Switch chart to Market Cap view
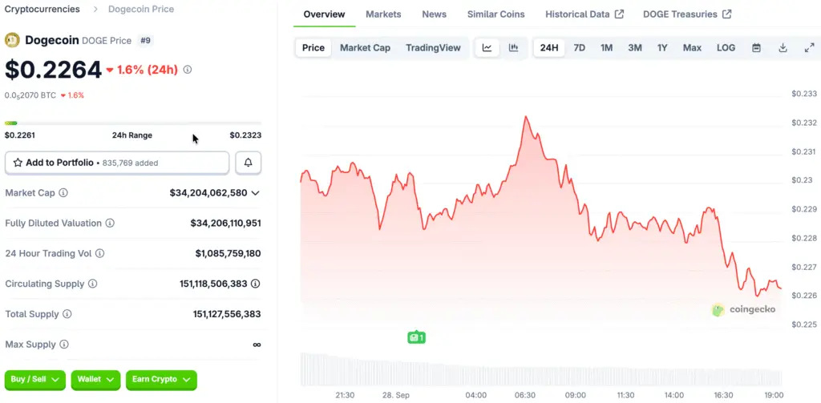Viewport: 821px width, 403px height. click(365, 48)
